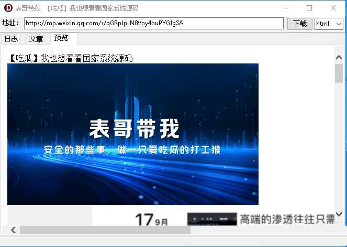Select the 预览 tab
This screenshot has height=247, width=347.
coord(61,38)
